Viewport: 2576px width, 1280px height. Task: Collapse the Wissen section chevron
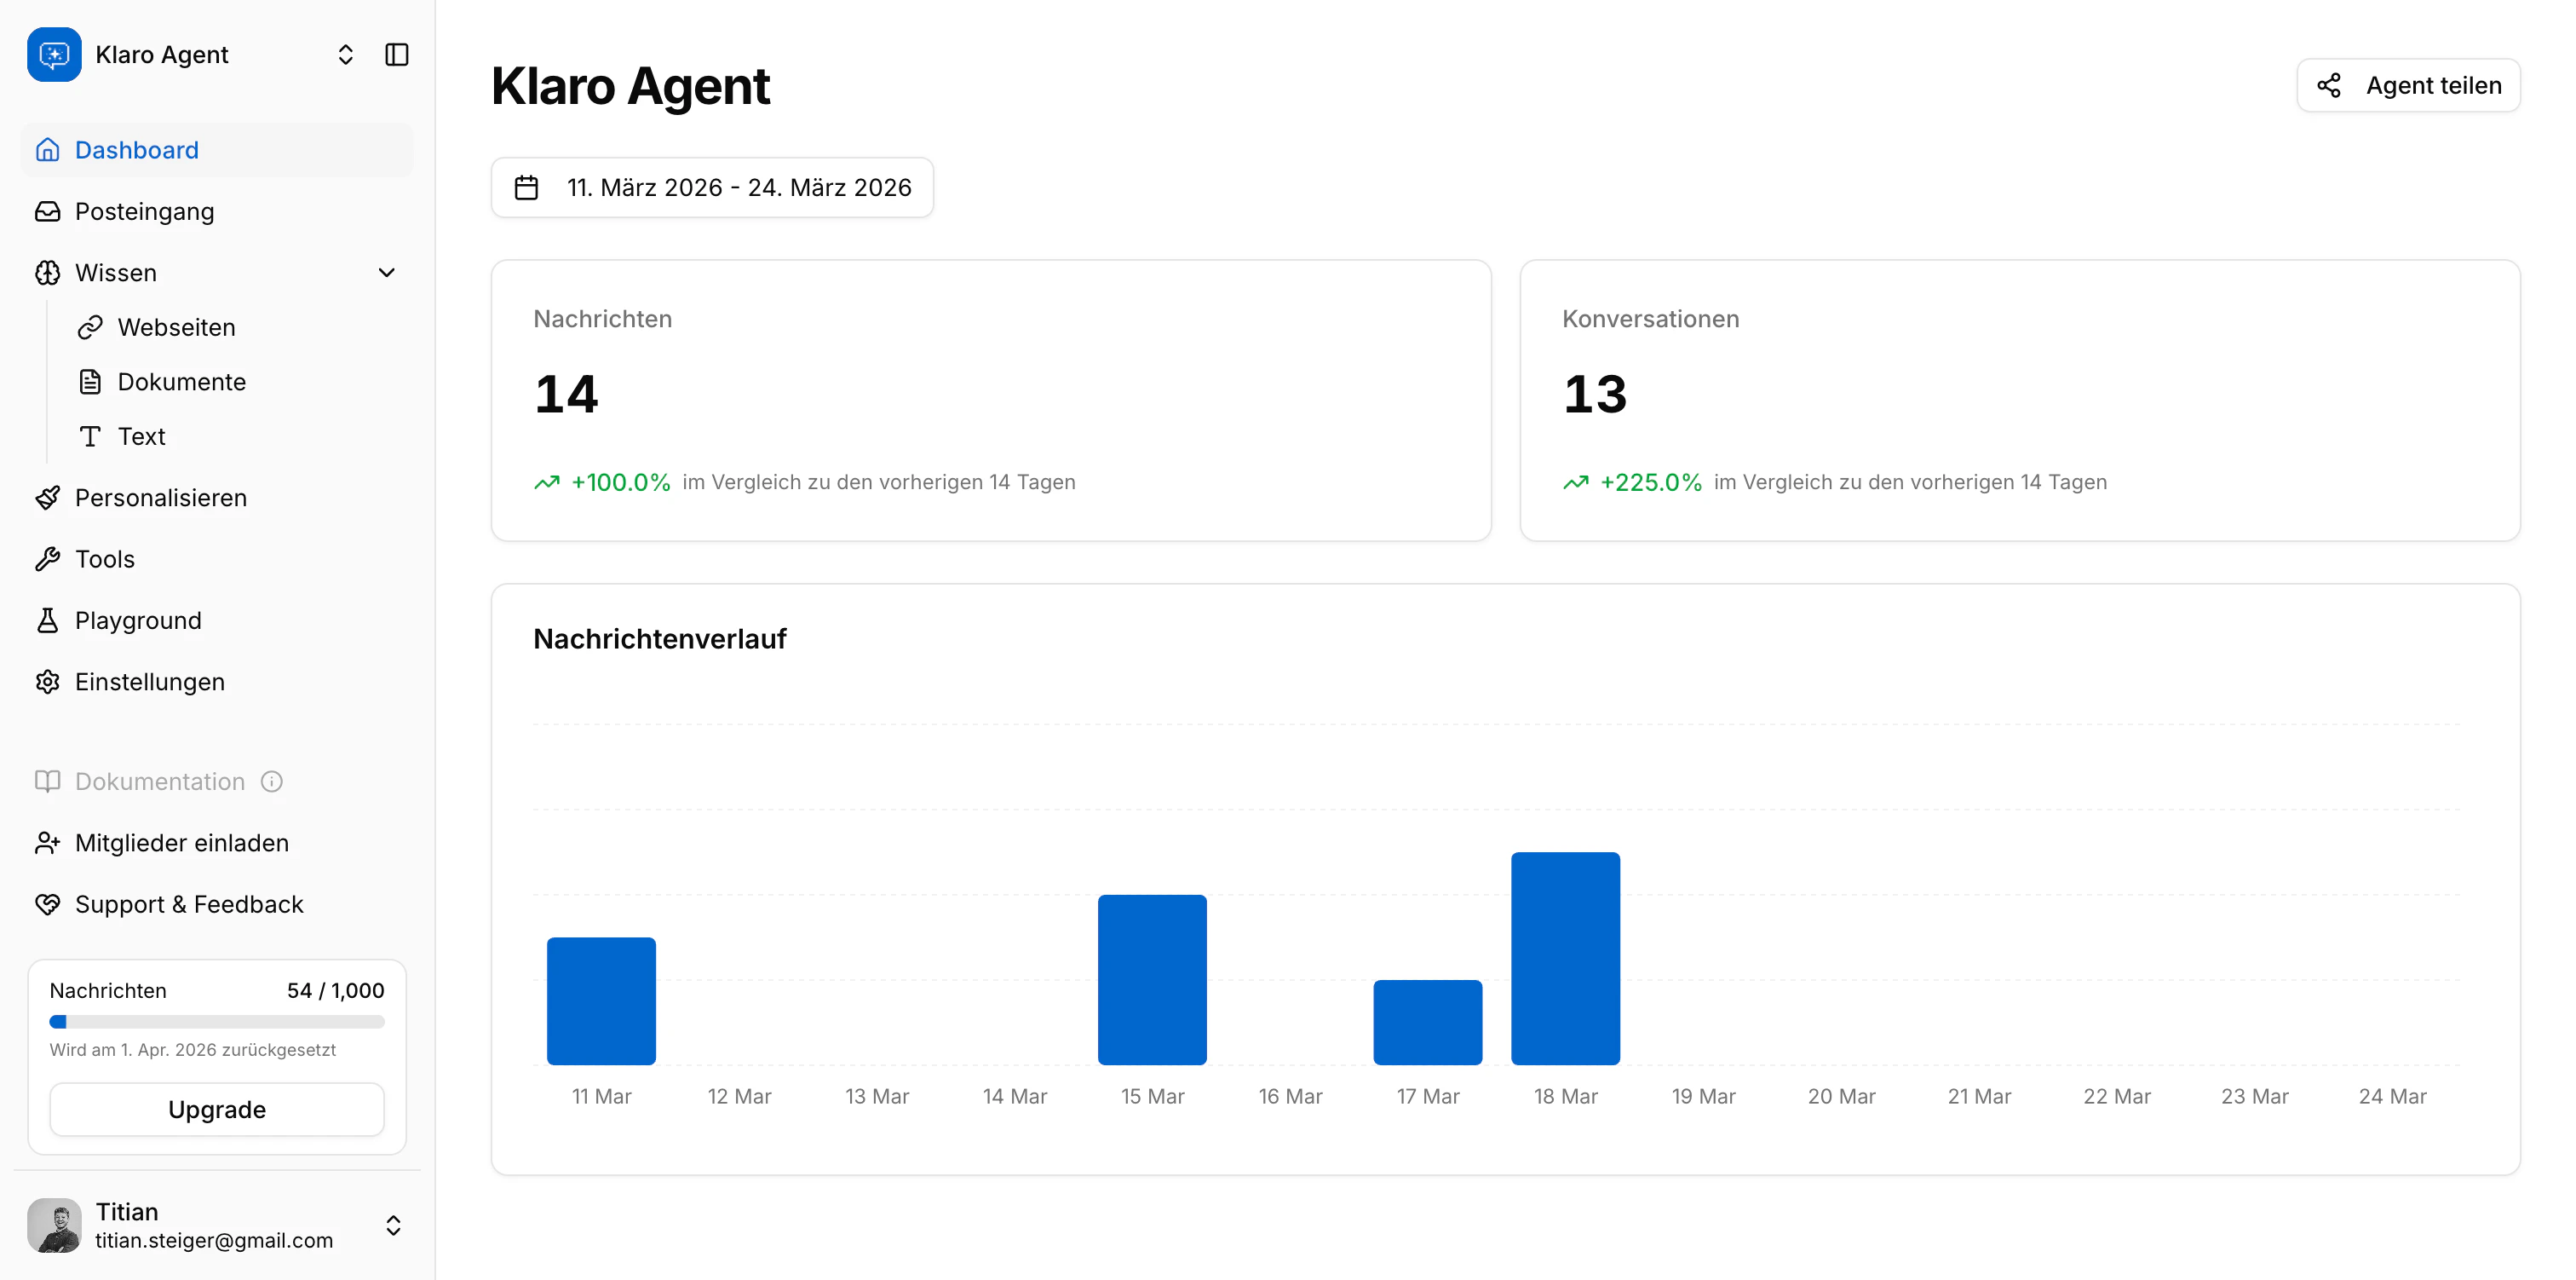pos(387,272)
